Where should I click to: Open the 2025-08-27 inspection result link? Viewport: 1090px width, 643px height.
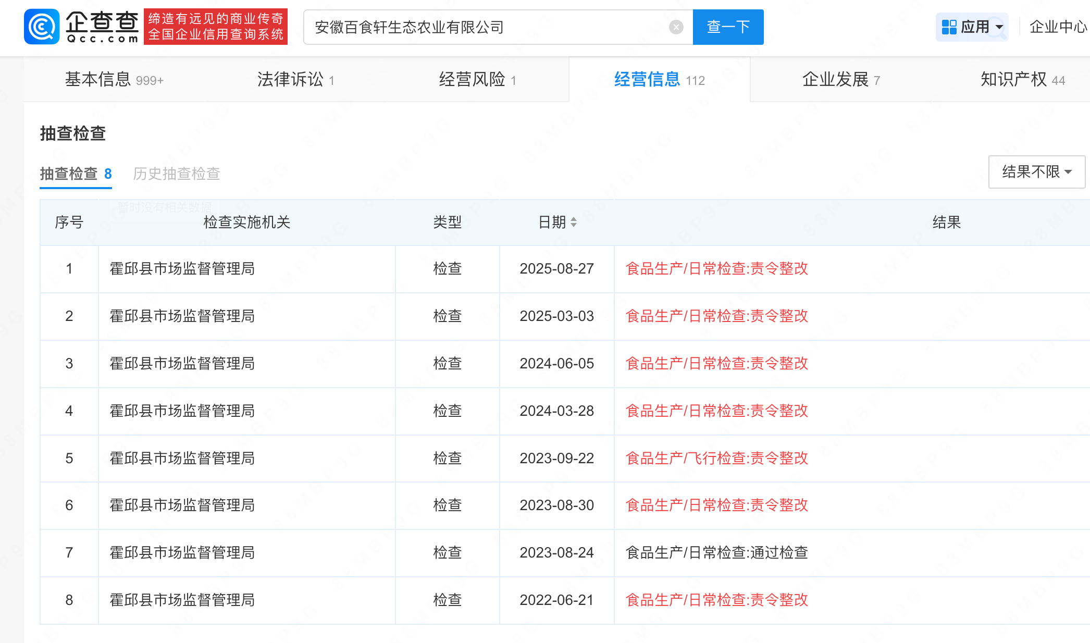coord(716,269)
